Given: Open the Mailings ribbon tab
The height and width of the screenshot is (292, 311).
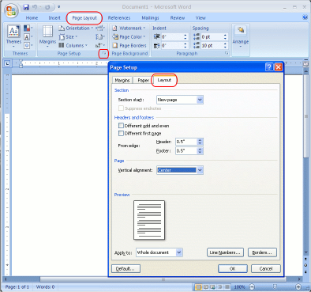Looking at the screenshot, I should click(x=150, y=17).
